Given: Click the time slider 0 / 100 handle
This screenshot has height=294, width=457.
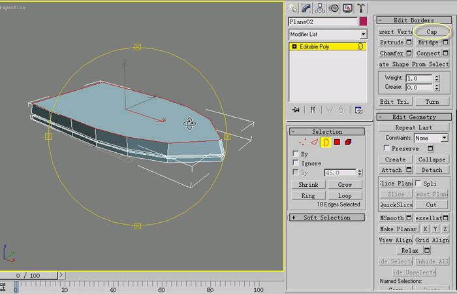Looking at the screenshot, I should point(29,275).
